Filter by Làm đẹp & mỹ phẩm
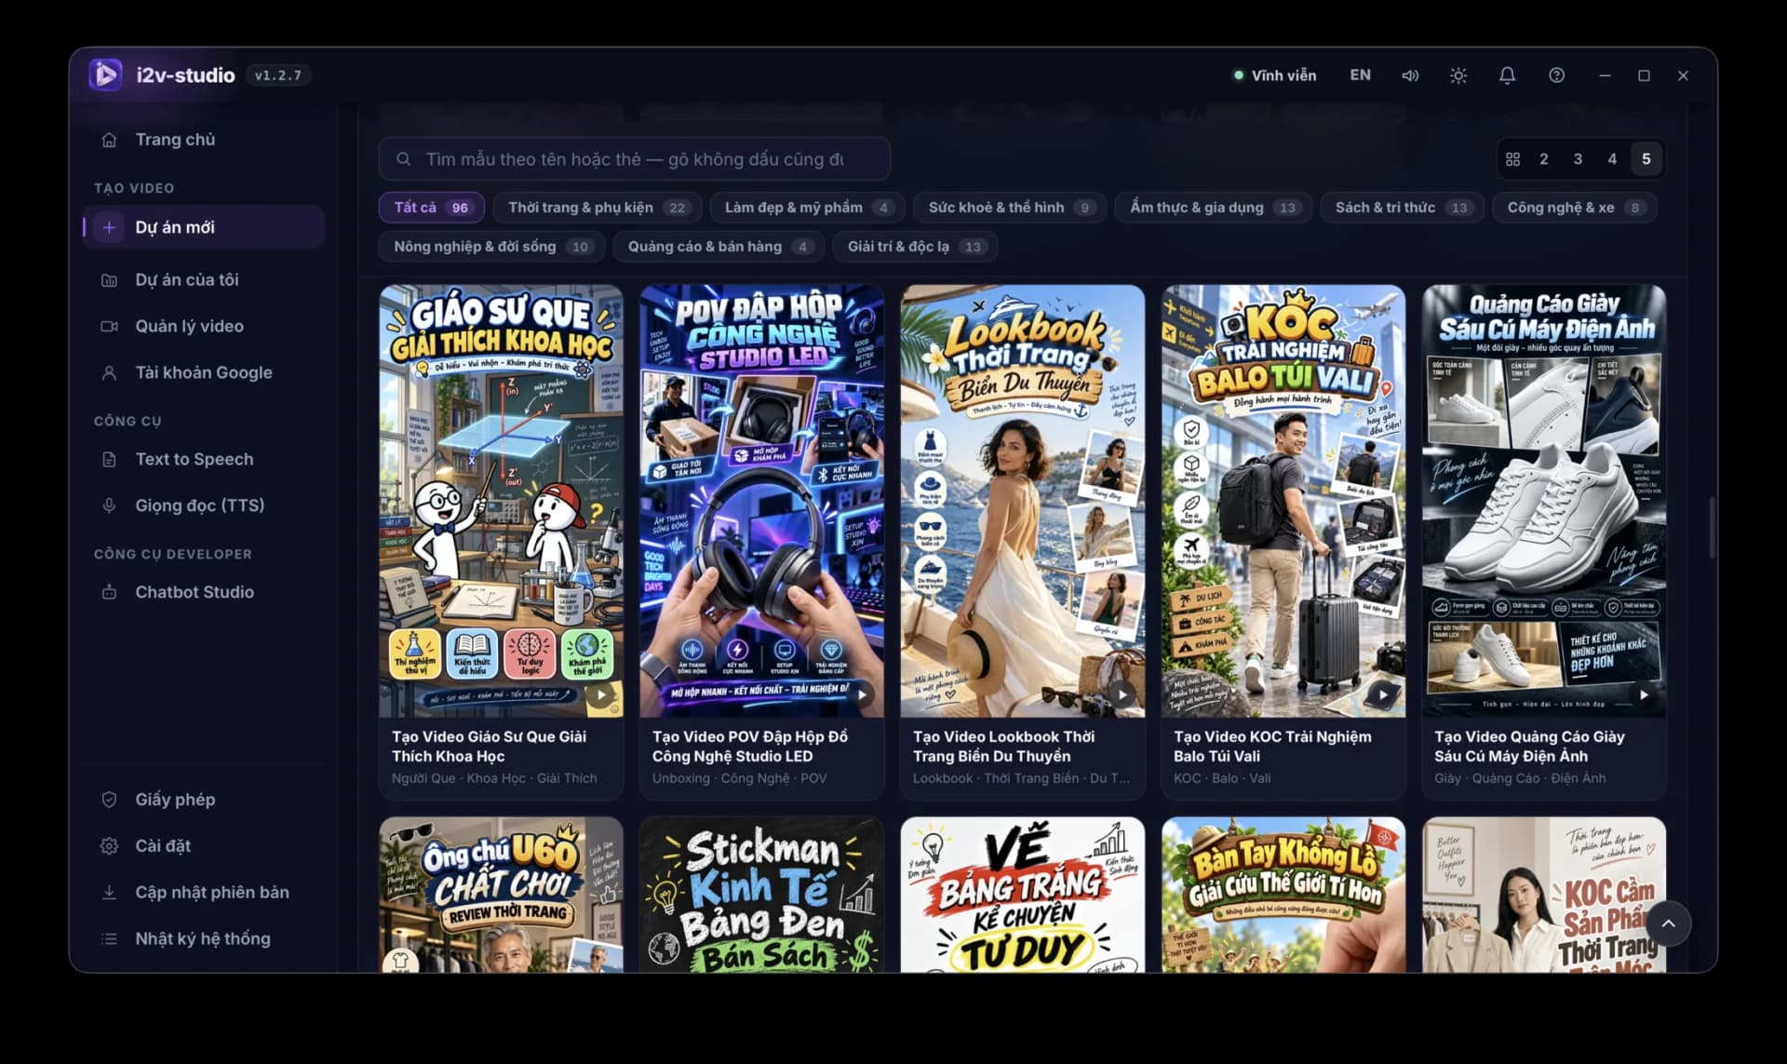The width and height of the screenshot is (1787, 1064). click(x=808, y=208)
